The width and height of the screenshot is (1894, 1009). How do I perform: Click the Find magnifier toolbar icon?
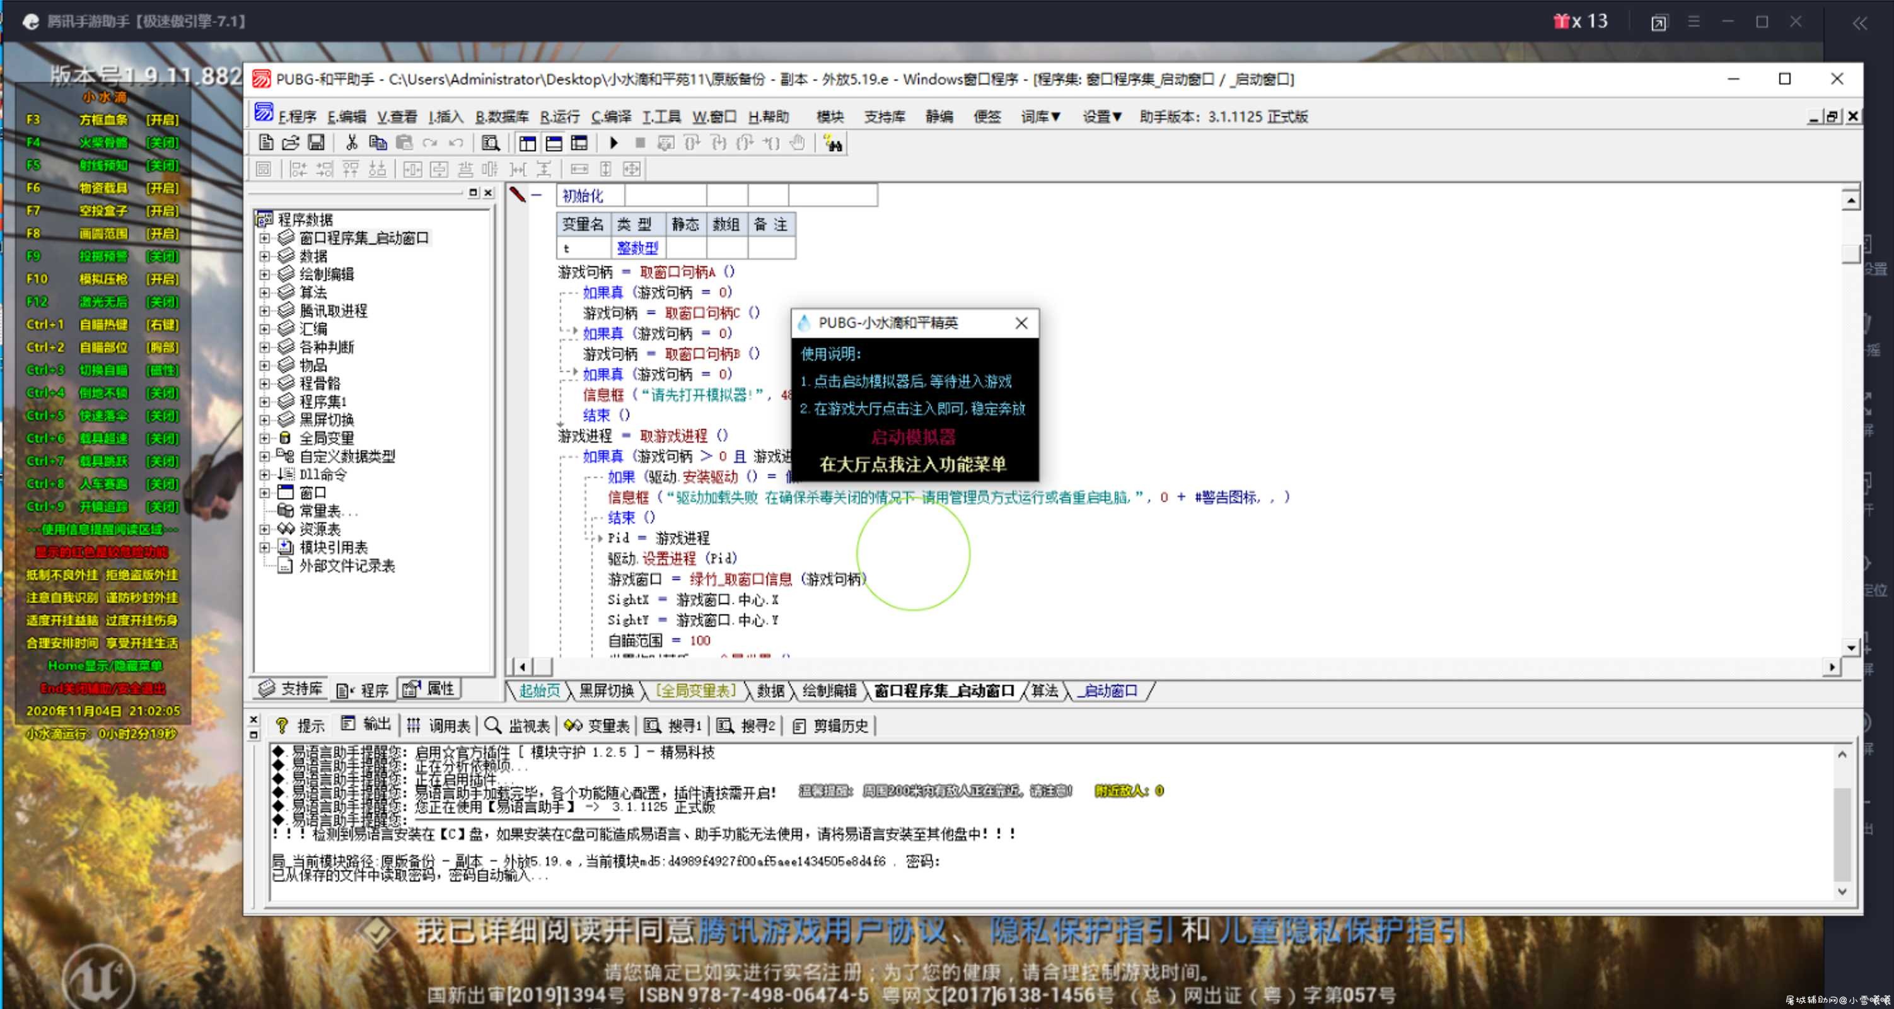point(491,143)
